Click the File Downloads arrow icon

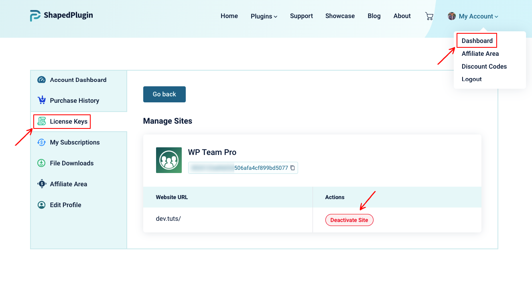coord(42,163)
